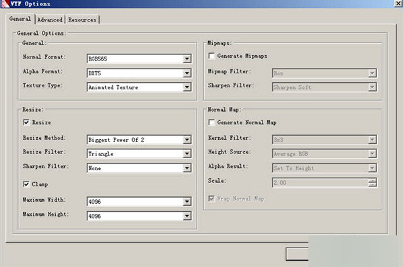Viewport: 404px width, 267px height.
Task: Expand the Texture Type dropdown
Action: pyautogui.click(x=139, y=87)
